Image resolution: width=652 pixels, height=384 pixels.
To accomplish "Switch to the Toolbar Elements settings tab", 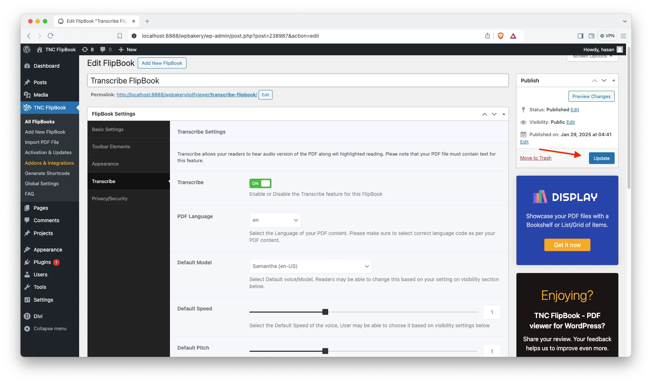I will click(111, 146).
